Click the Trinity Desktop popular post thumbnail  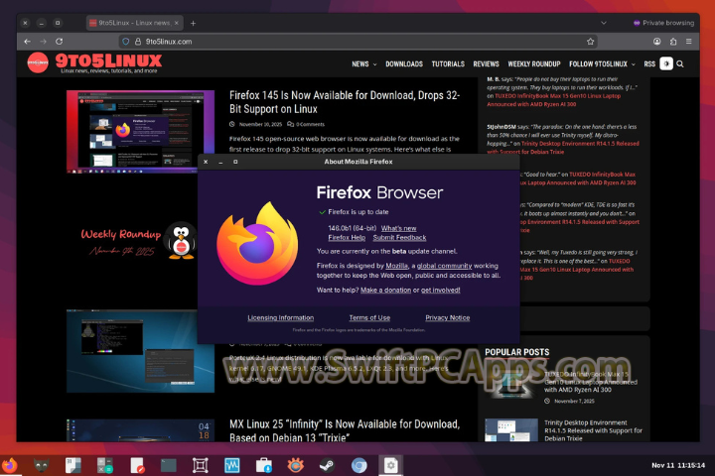coord(511,430)
